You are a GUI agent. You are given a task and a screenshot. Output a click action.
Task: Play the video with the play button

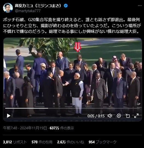8,116
